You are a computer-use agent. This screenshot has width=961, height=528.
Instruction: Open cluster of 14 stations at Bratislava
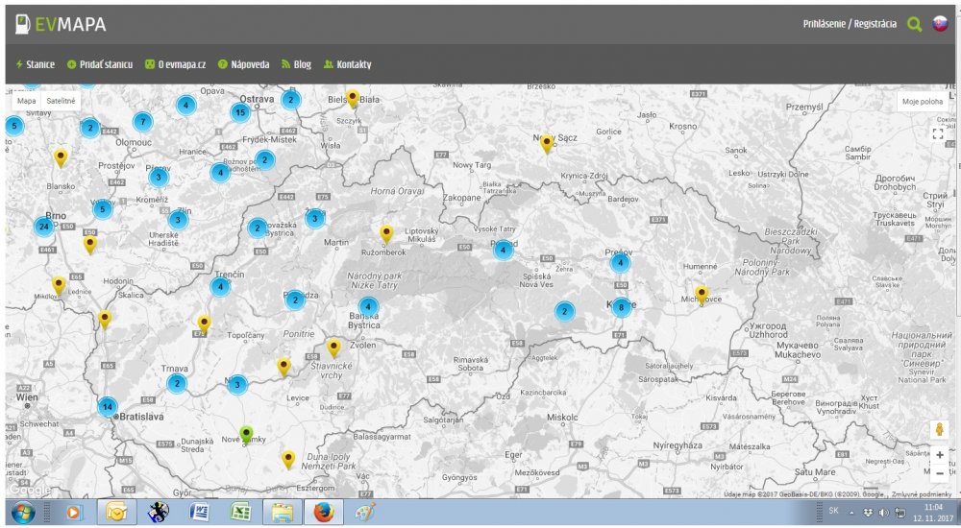108,407
